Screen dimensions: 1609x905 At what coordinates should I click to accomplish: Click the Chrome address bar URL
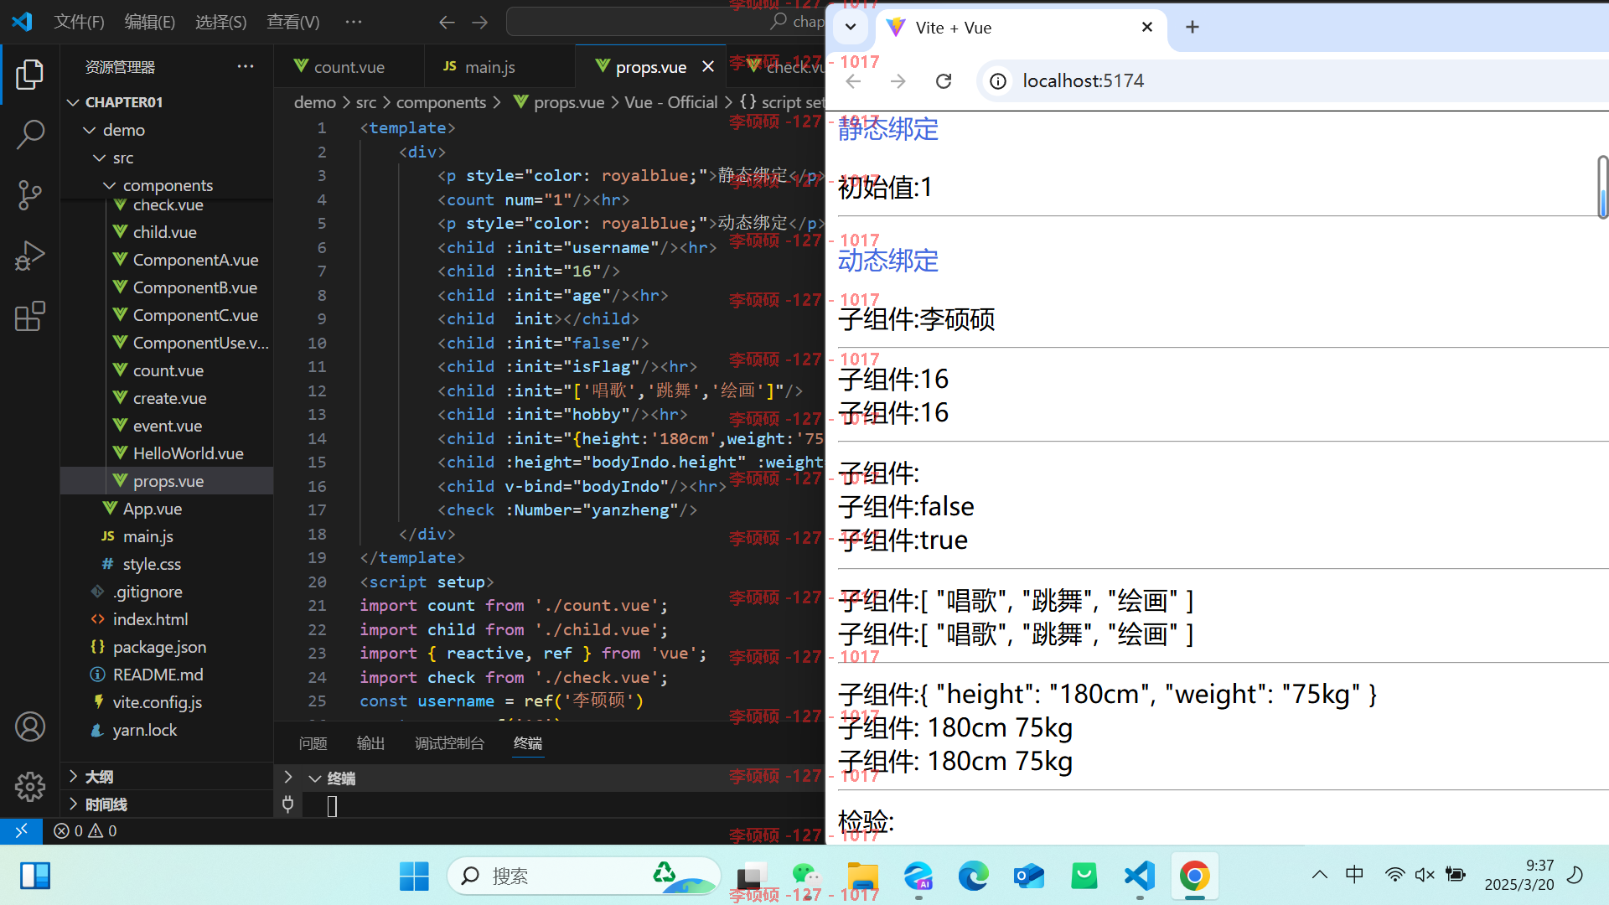point(1083,80)
